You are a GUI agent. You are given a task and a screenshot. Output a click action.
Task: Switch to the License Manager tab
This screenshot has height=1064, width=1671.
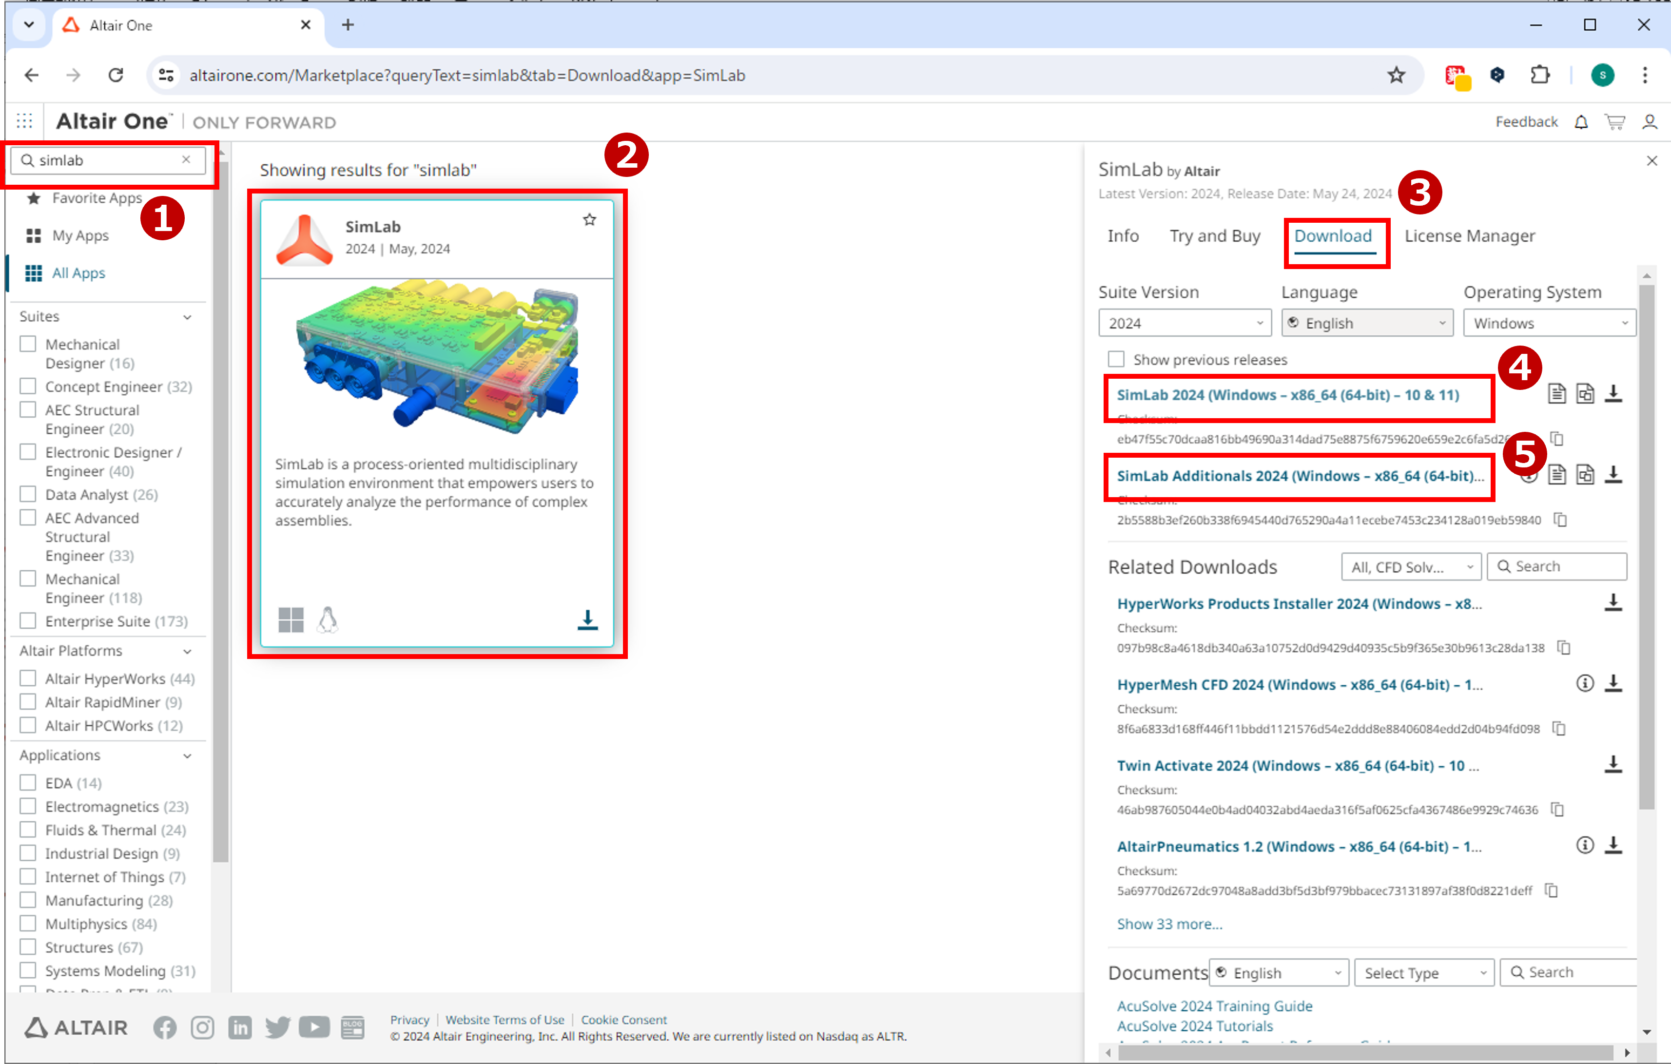(x=1470, y=236)
